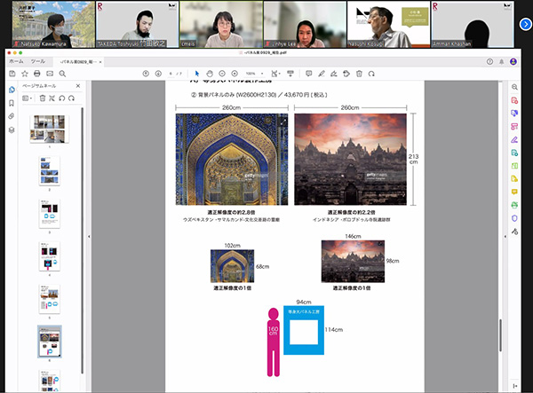Click the document vertical scrollbar
Image resolution: width=533 pixels, height=393 pixels.
pyautogui.click(x=500, y=335)
